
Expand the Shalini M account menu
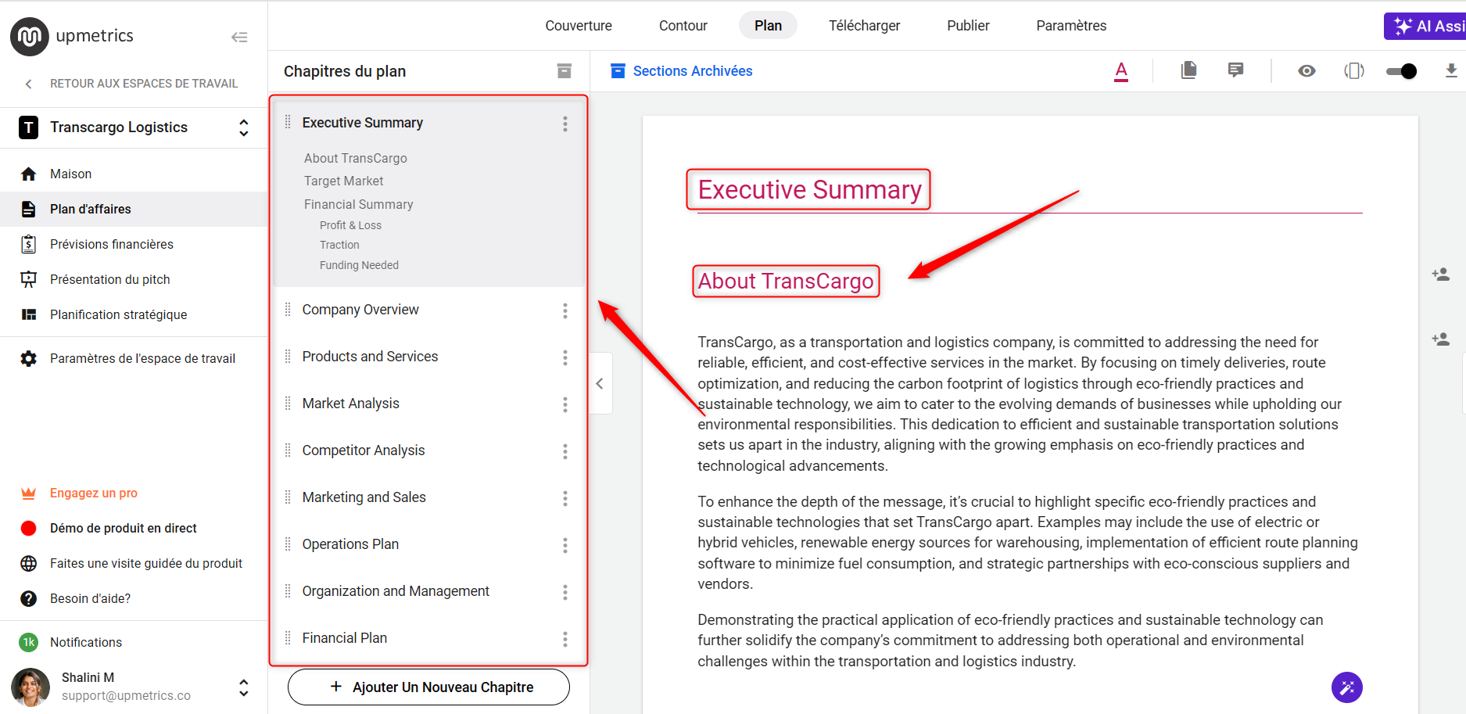coord(243,687)
